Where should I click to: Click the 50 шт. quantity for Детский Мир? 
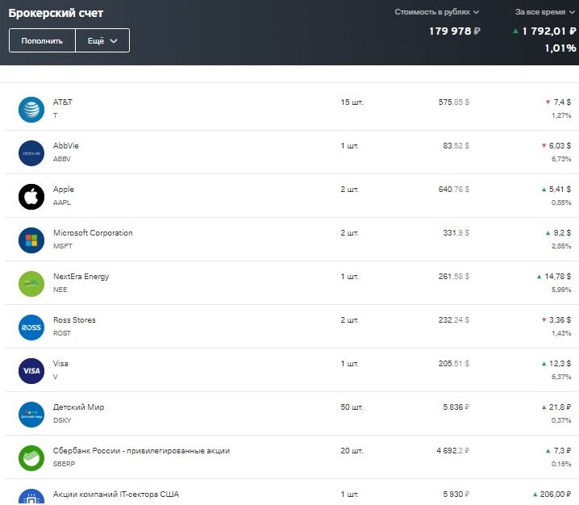(x=352, y=407)
